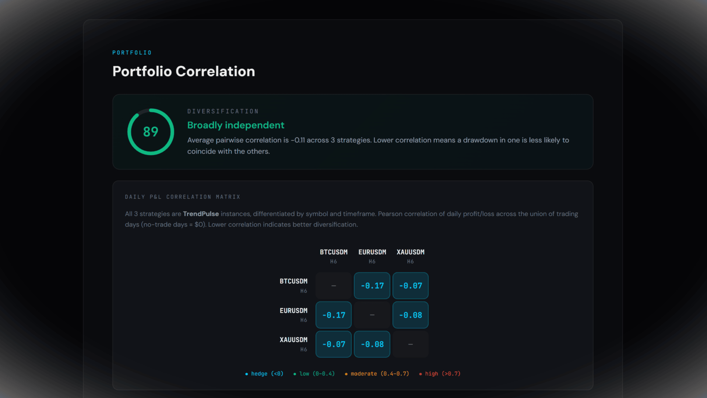Image resolution: width=707 pixels, height=398 pixels.
Task: Click the BTCUSDM row label
Action: [x=293, y=286]
